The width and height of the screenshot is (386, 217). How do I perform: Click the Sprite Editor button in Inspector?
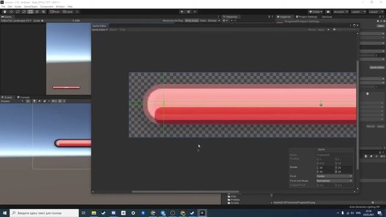pos(377,68)
